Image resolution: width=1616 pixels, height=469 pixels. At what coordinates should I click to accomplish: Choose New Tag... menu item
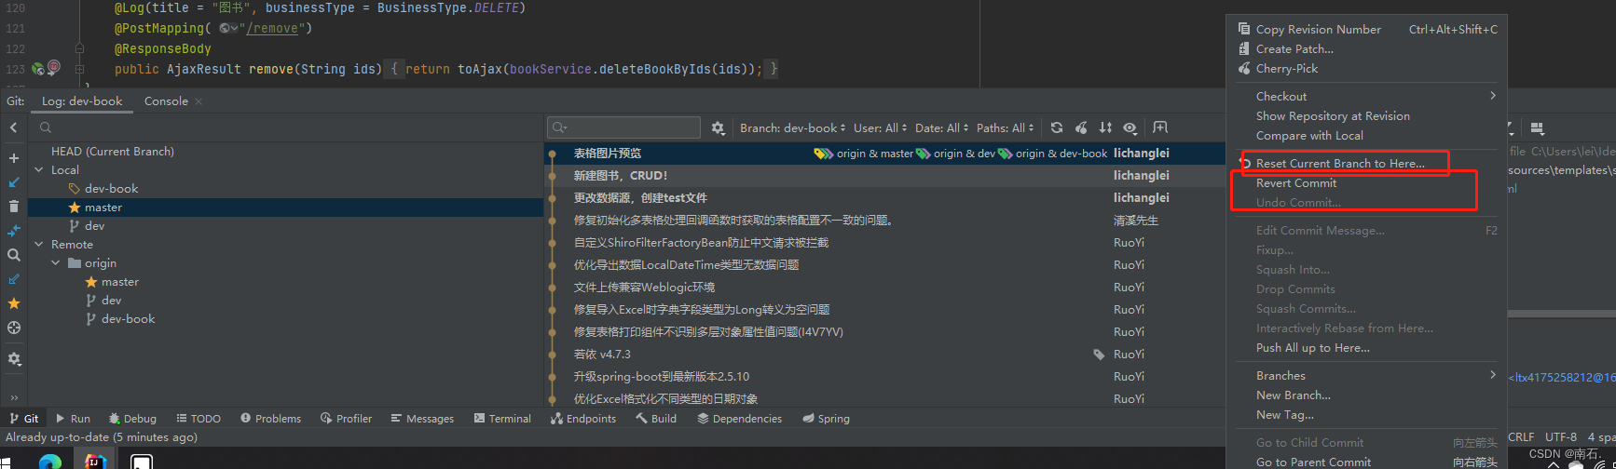coord(1366,415)
